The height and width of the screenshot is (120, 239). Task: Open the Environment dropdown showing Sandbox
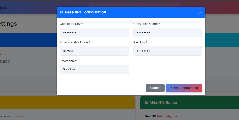94,70
